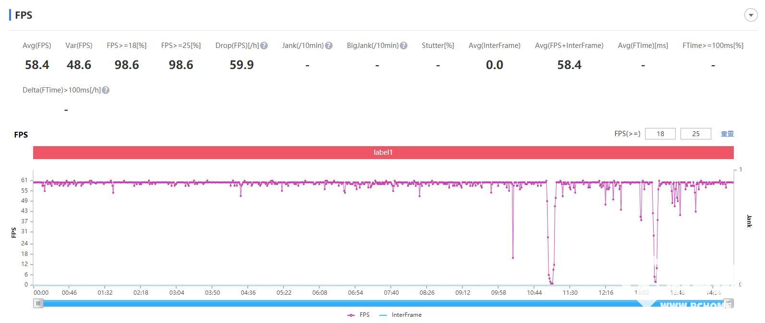Click the InterFrame legend line icon
The height and width of the screenshot is (323, 765).
click(383, 315)
